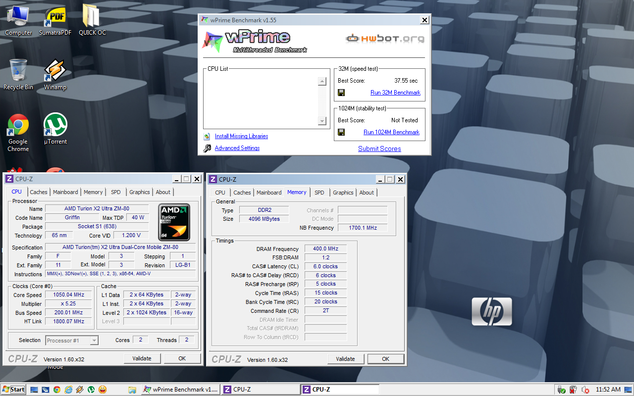Open the folder icon in the taskbar
634x396 pixels.
point(132,390)
